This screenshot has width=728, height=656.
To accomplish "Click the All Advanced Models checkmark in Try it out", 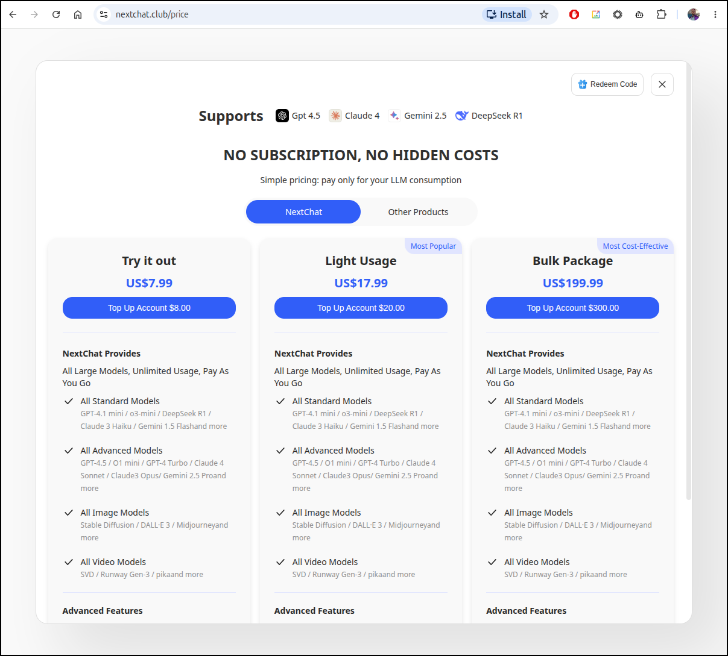I will 68,451.
